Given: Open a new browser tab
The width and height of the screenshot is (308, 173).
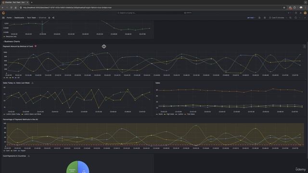Looking at the screenshot, I should 32,2.
